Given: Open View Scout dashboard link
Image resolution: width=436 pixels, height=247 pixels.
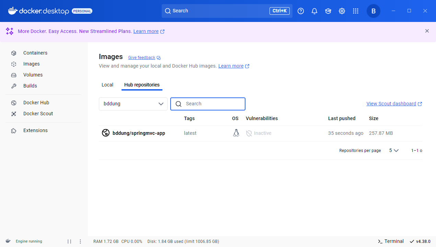Looking at the screenshot, I should (x=394, y=104).
